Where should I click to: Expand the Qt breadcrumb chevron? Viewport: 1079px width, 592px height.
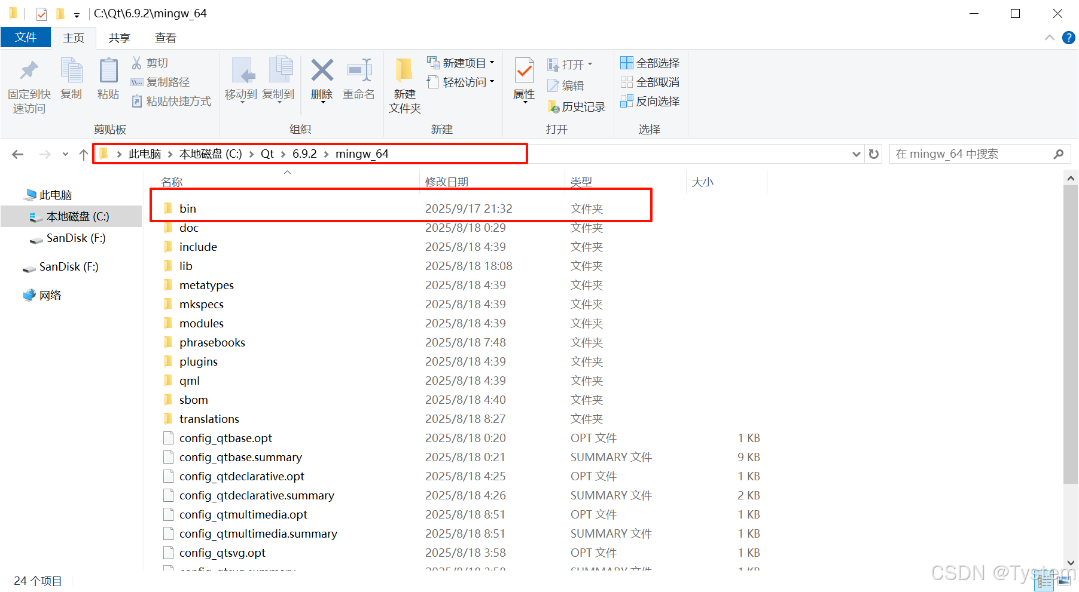(283, 154)
